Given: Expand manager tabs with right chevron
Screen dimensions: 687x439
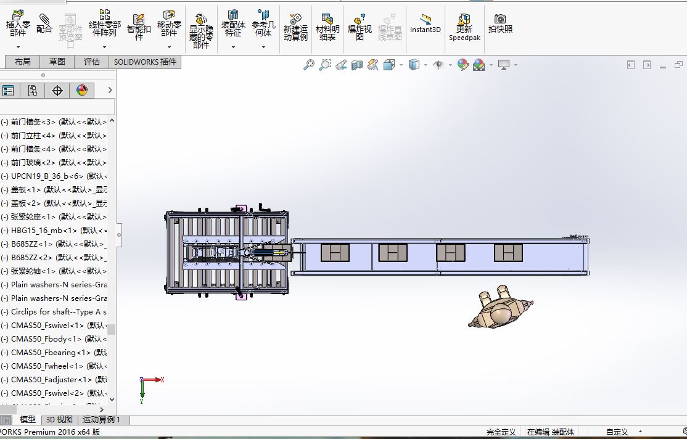Looking at the screenshot, I should [x=110, y=90].
